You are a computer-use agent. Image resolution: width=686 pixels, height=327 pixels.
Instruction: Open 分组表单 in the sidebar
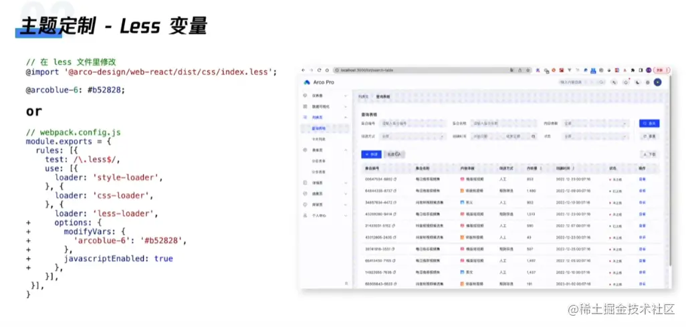(x=325, y=161)
